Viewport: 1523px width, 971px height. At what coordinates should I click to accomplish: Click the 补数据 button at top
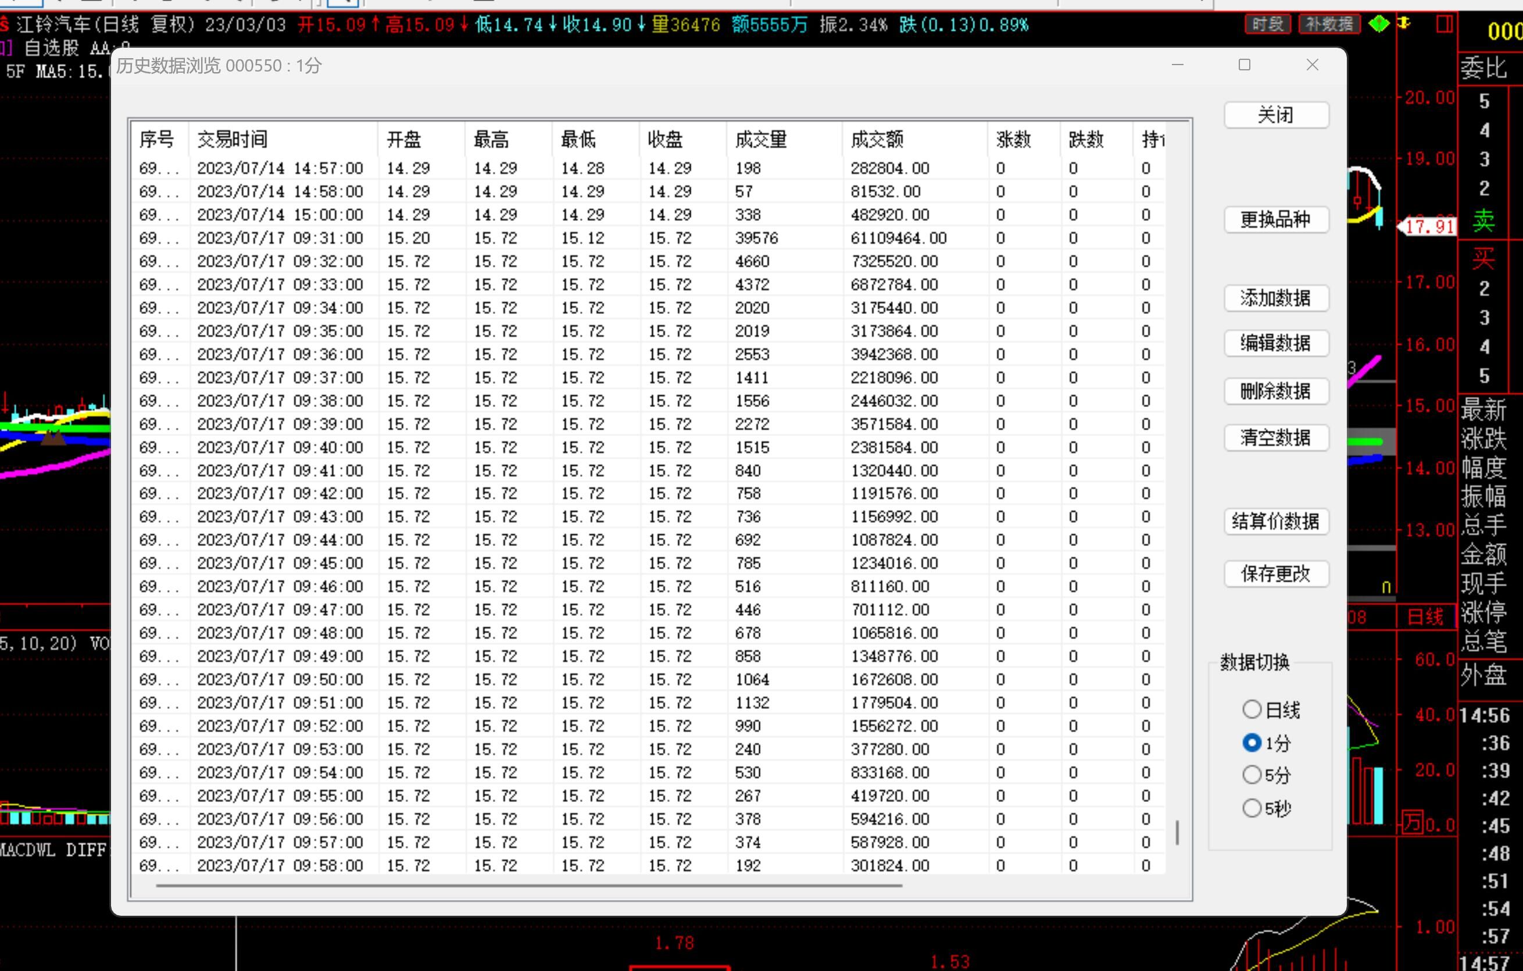coord(1329,24)
